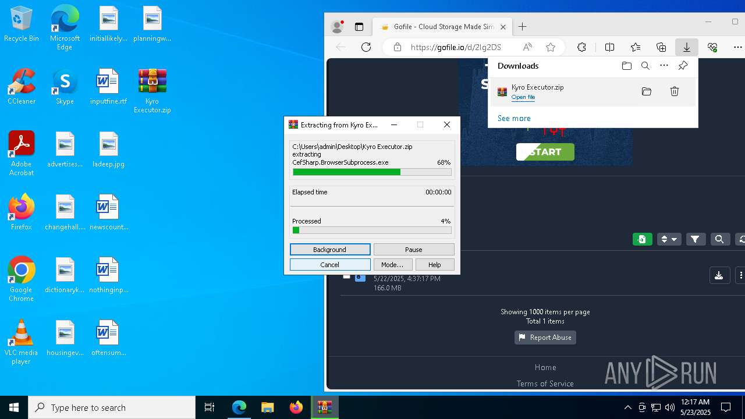Image resolution: width=745 pixels, height=419 pixels.
Task: Refresh the Gofile page in Edge
Action: point(366,47)
